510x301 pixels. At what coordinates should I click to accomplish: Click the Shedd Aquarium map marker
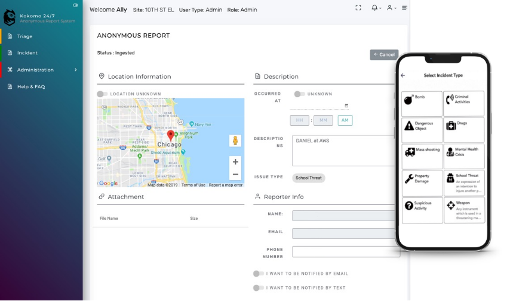(183, 152)
